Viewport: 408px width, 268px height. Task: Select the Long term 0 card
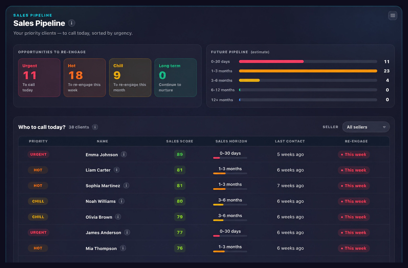[176, 78]
